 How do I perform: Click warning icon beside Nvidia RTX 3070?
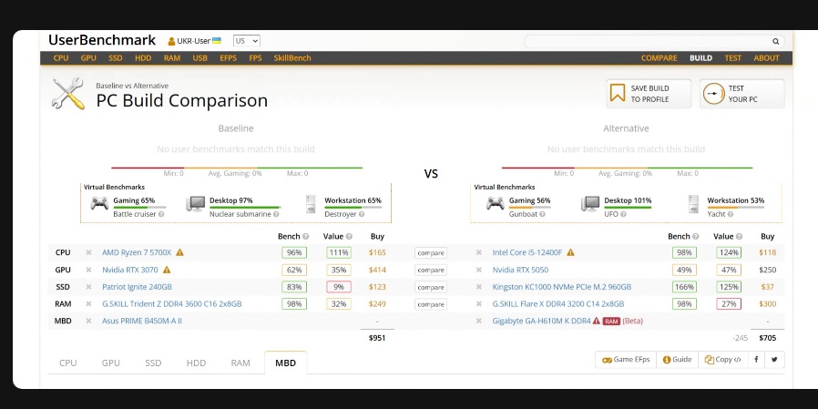pos(167,270)
